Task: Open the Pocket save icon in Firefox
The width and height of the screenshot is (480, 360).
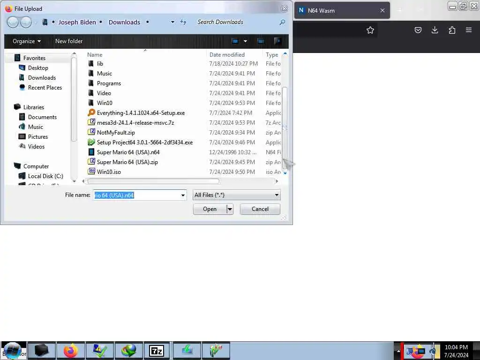Action: (x=418, y=30)
